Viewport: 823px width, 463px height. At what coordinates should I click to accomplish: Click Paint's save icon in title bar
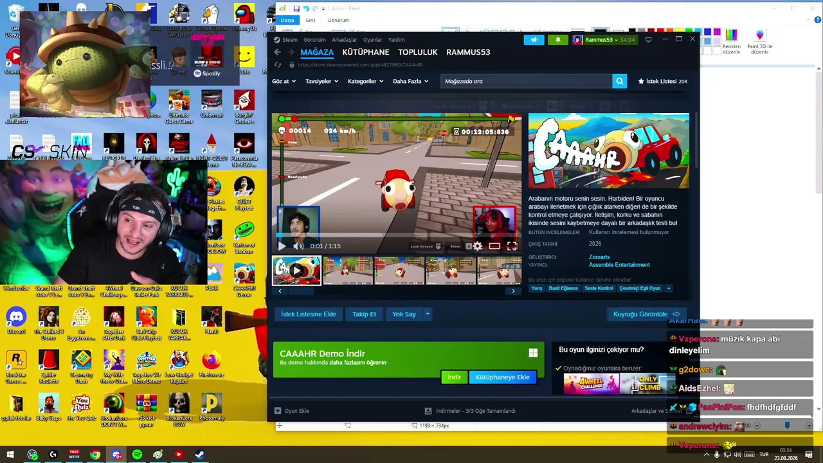point(296,8)
